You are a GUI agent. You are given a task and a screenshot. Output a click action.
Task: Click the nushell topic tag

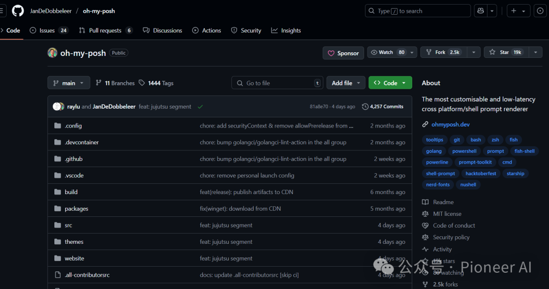point(468,184)
